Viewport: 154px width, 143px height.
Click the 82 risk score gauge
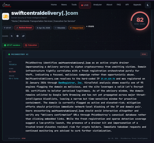(x=140, y=21)
